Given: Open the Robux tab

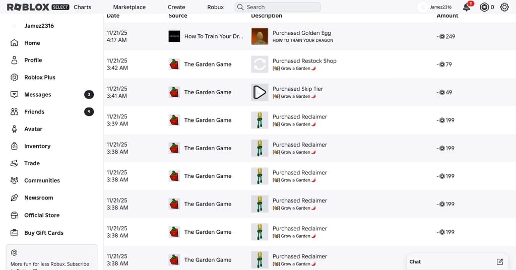Looking at the screenshot, I should (x=216, y=7).
